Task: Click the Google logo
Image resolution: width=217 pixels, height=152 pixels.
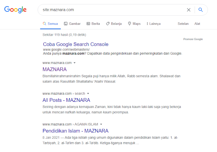Action: coord(15,9)
